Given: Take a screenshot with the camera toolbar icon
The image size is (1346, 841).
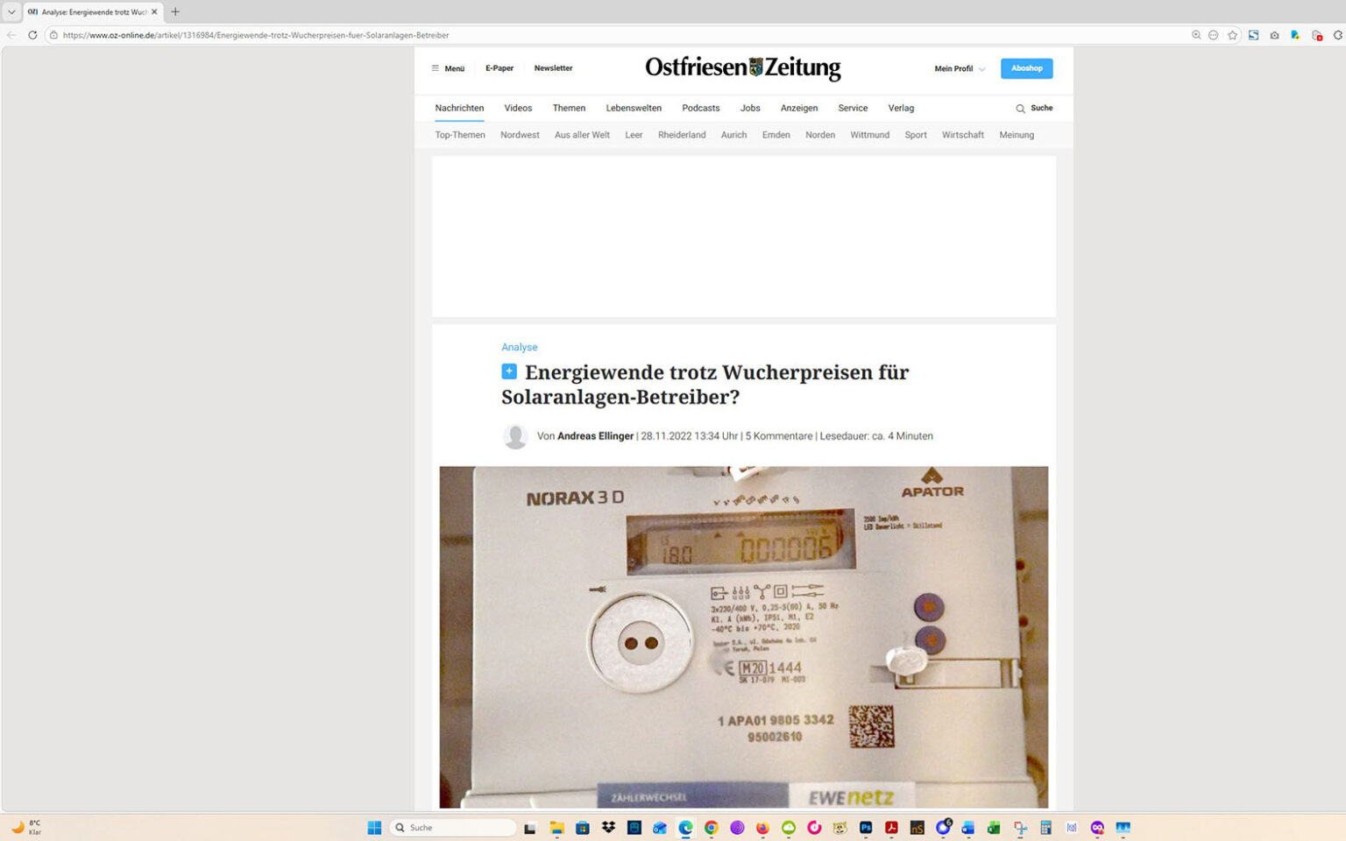Looking at the screenshot, I should coord(1273,35).
